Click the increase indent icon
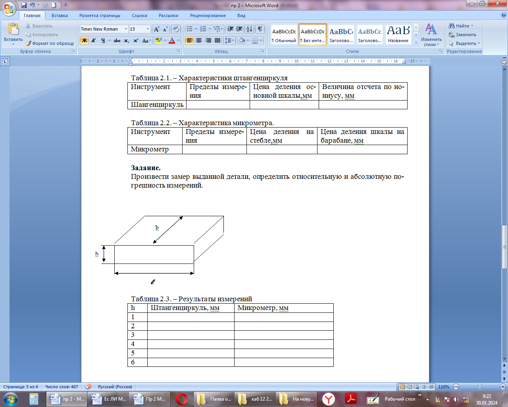 click(239, 29)
